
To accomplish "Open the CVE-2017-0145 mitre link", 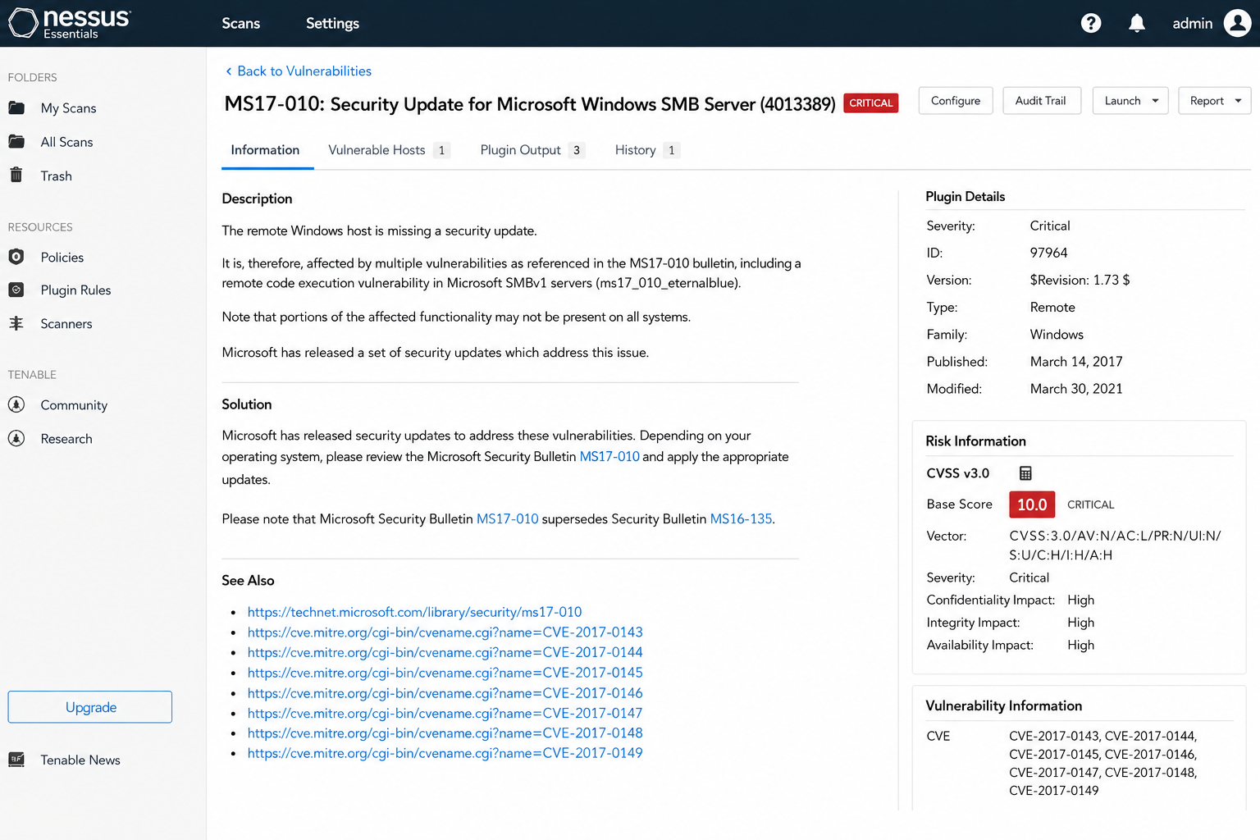I will click(x=445, y=673).
